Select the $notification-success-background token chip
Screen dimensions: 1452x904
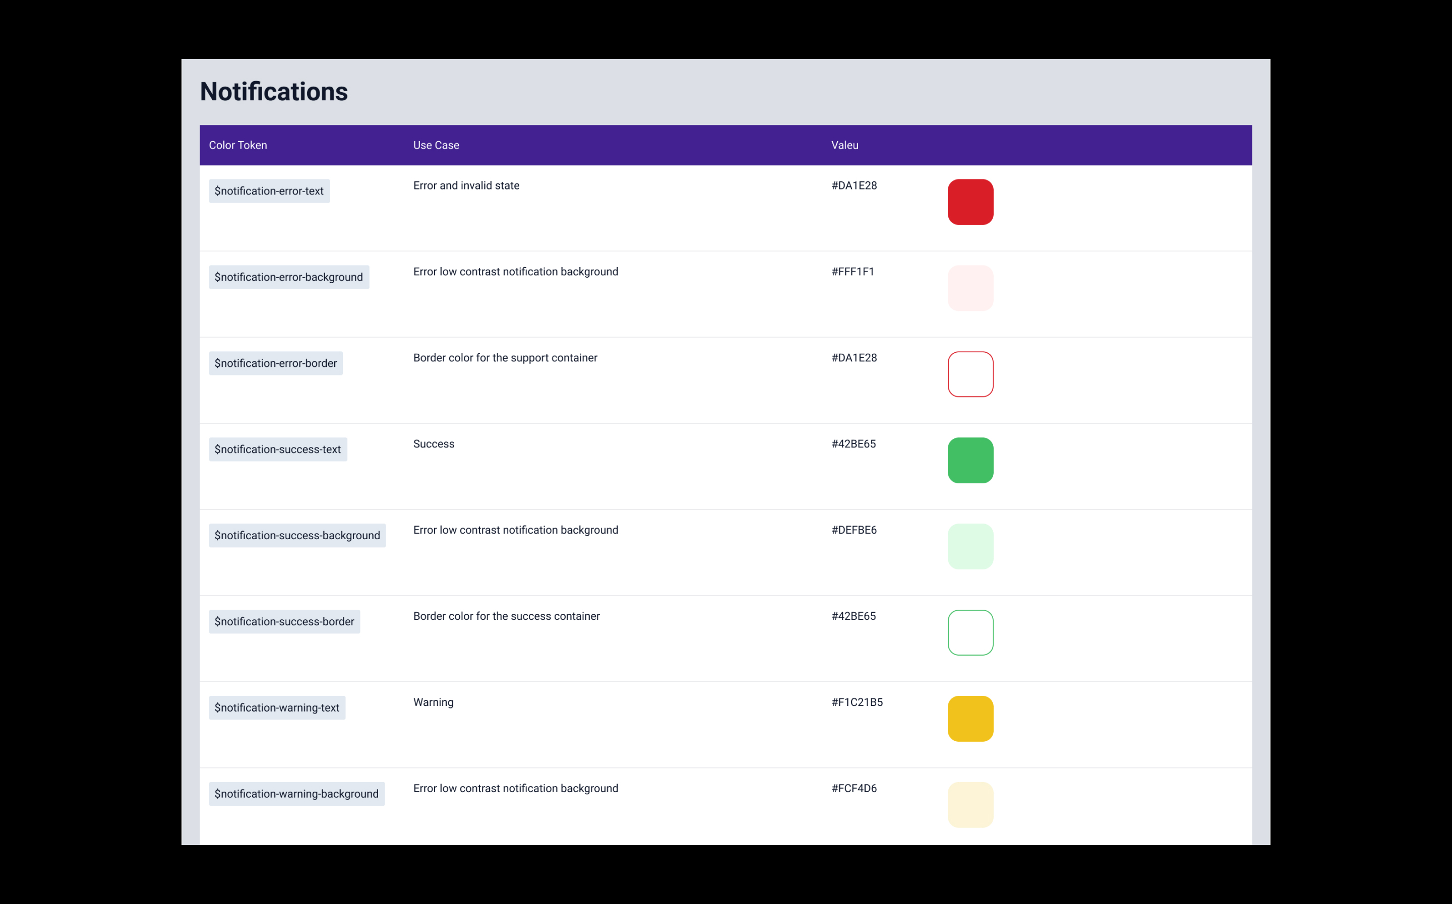[297, 536]
